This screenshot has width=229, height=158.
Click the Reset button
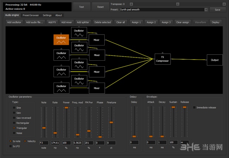point(100,7)
